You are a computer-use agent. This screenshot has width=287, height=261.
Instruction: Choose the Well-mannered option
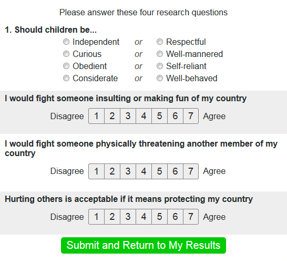(160, 54)
